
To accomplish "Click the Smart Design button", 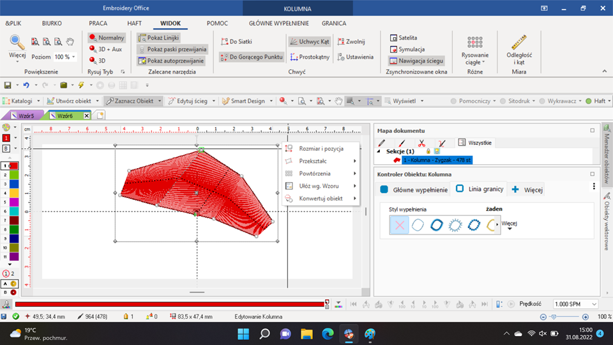I will [247, 101].
